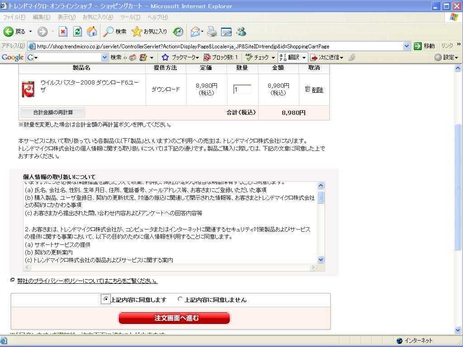Open the History clock icon
463x347 pixels.
[x=178, y=32]
